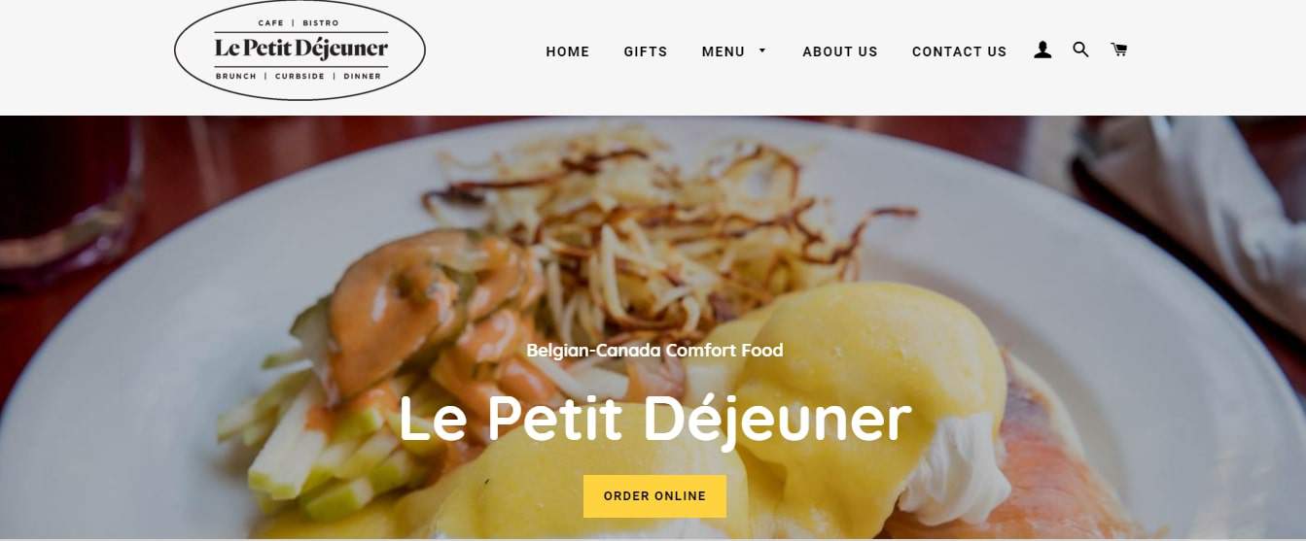Image resolution: width=1306 pixels, height=541 pixels.
Task: Open the ABOUT US page
Action: [840, 51]
